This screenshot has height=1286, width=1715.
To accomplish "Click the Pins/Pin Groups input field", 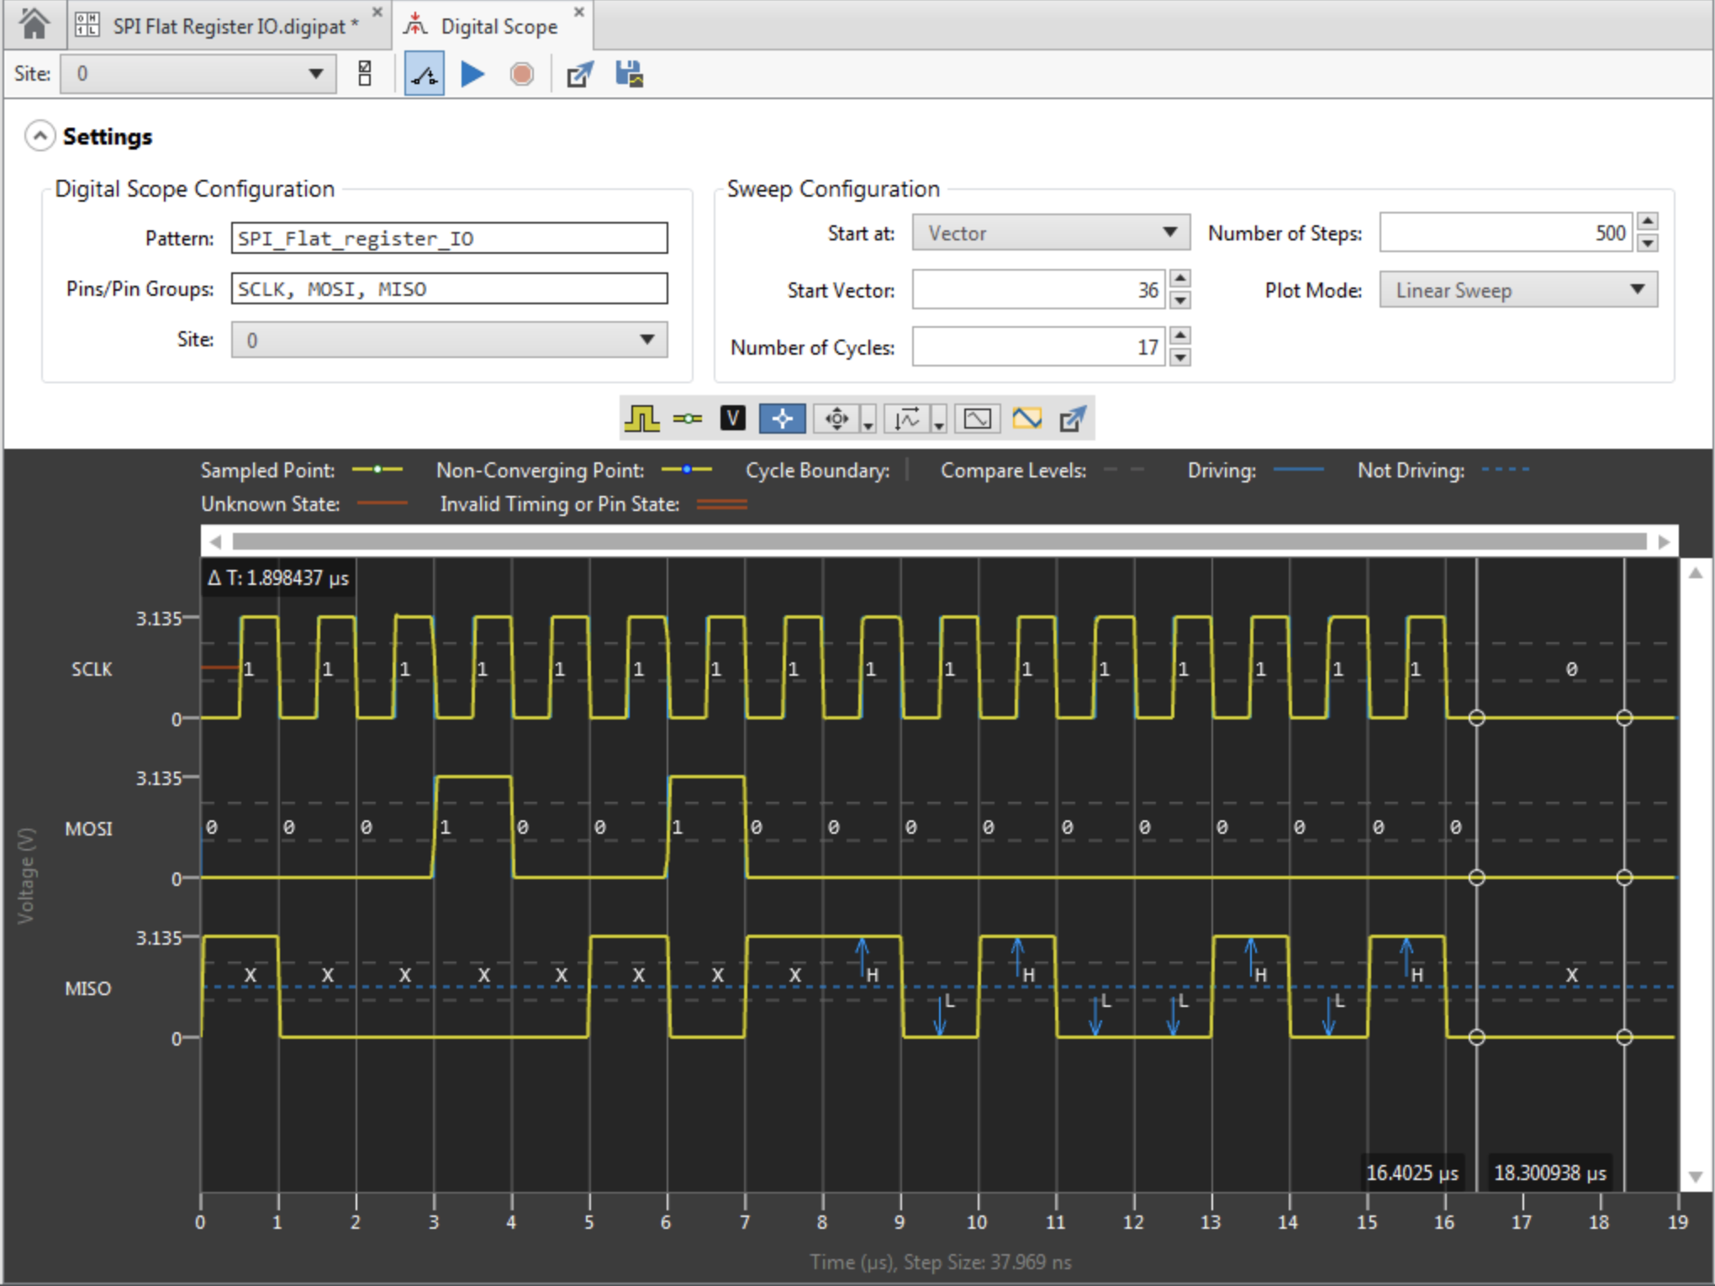I will pyautogui.click(x=449, y=288).
